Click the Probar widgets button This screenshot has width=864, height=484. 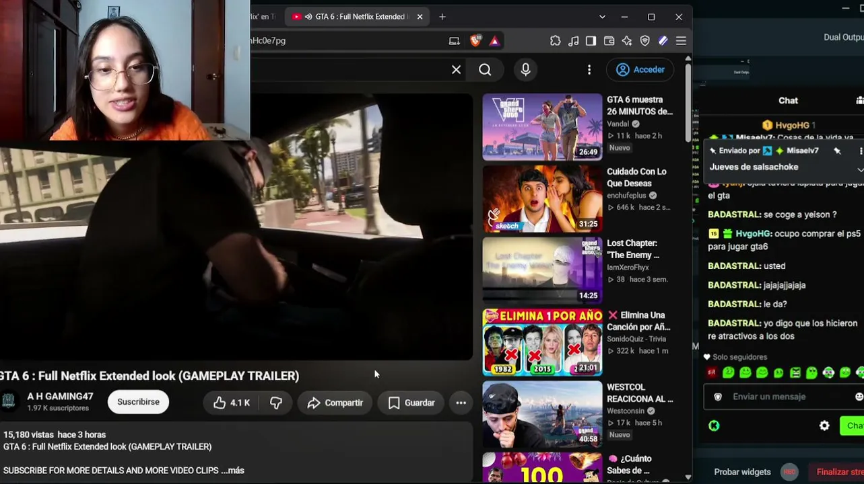click(742, 472)
